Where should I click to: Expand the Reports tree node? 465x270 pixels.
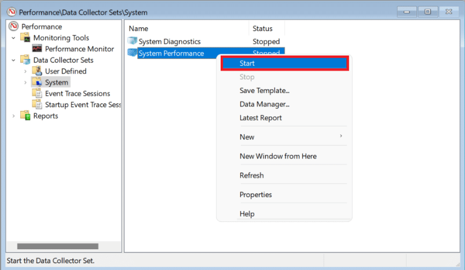point(13,116)
